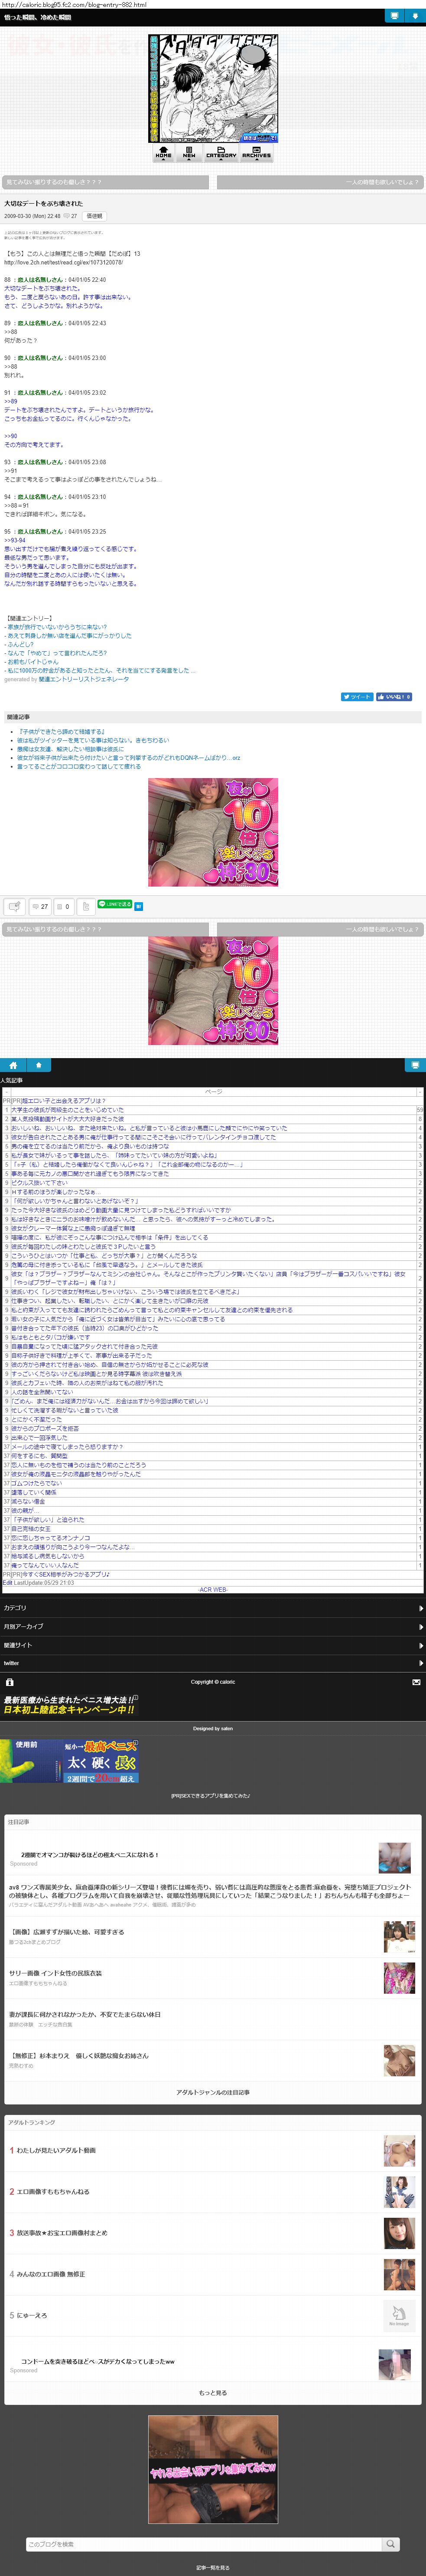Click the blue arrow icon in top bar

tap(415, 16)
